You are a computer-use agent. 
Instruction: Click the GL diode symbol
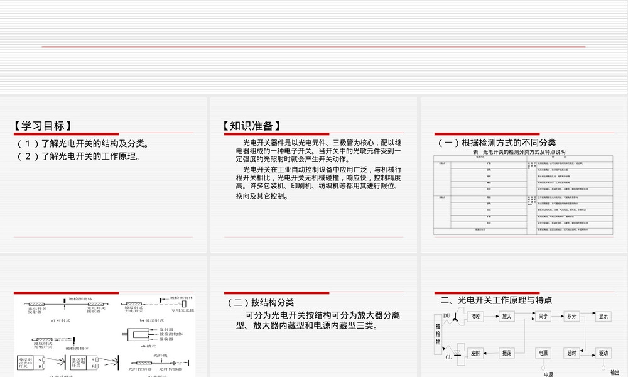point(457,352)
